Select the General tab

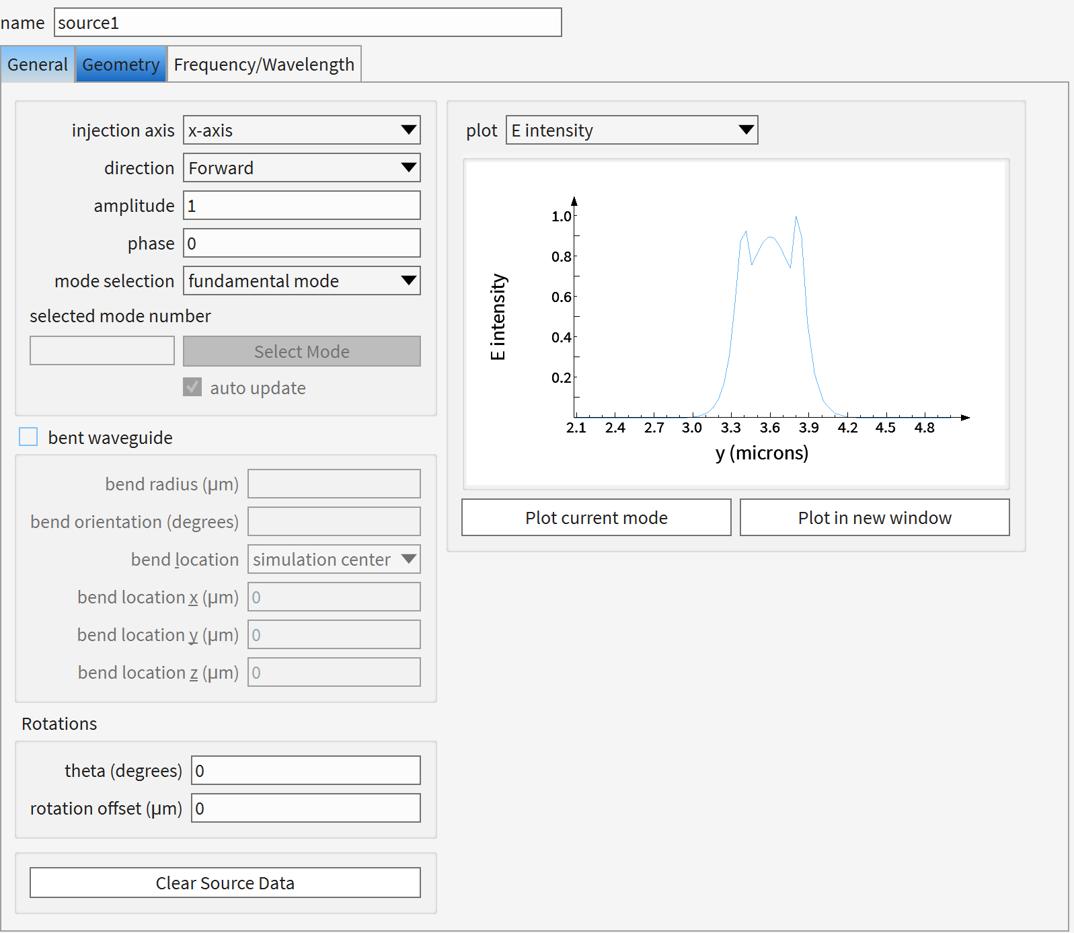(x=38, y=65)
